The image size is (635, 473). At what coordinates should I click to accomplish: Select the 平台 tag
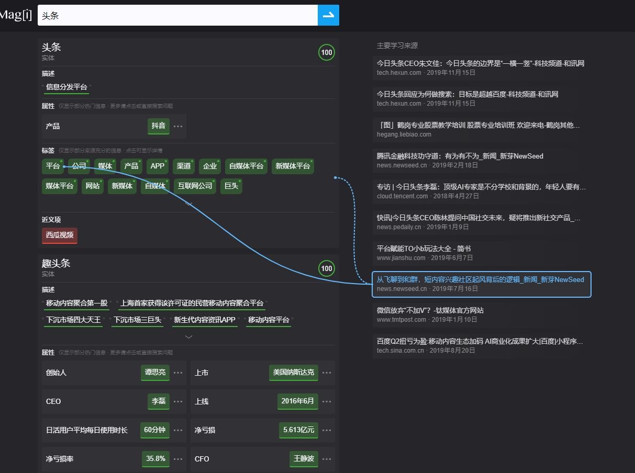coord(52,166)
